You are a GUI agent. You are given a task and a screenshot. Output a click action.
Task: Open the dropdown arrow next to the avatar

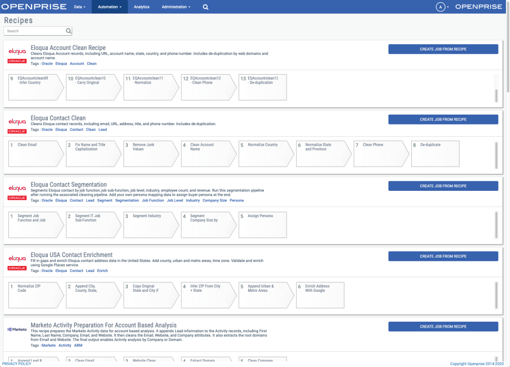click(x=447, y=7)
